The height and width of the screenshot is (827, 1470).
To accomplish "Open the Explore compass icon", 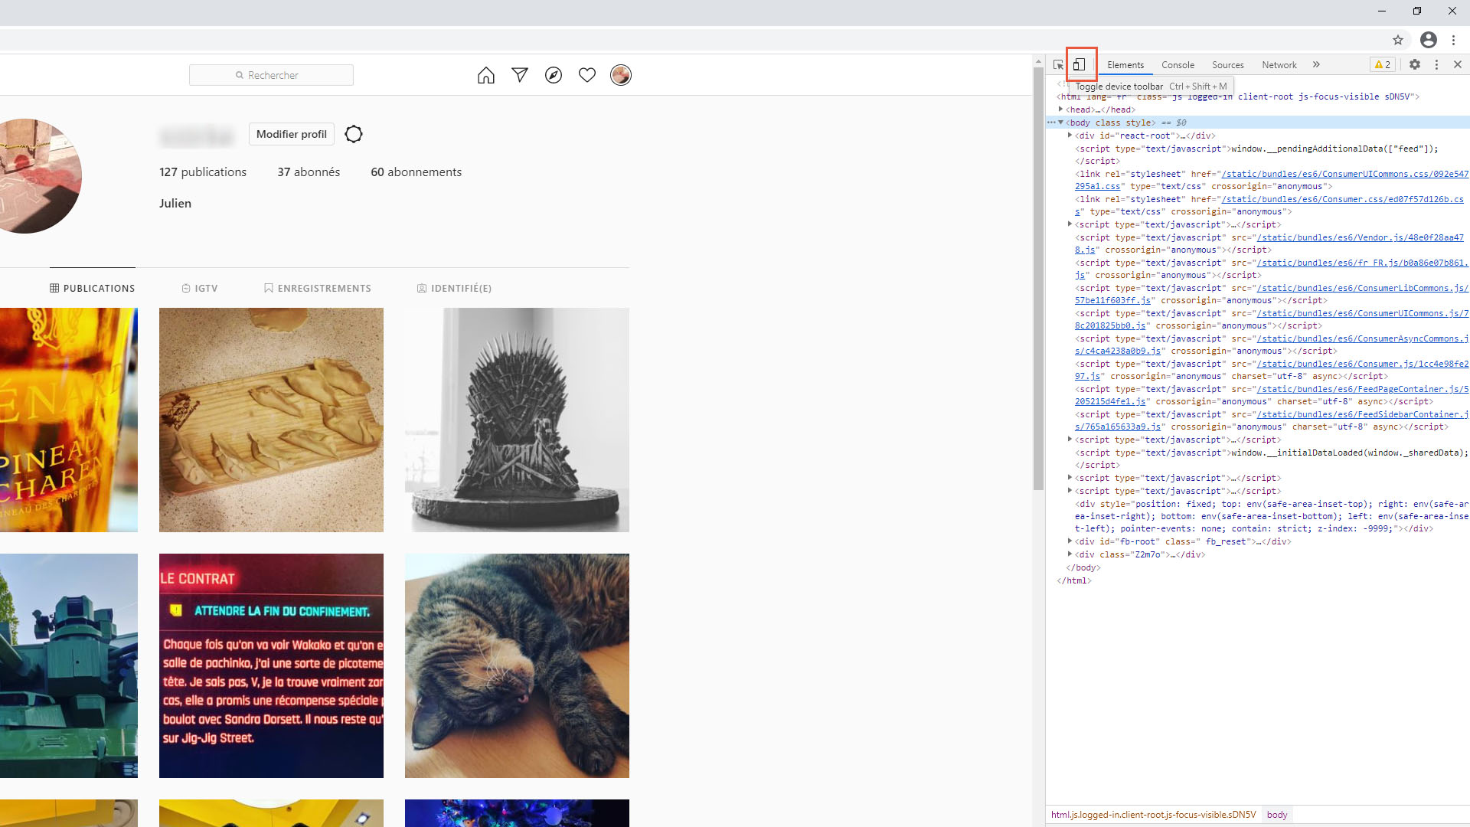I will point(554,75).
